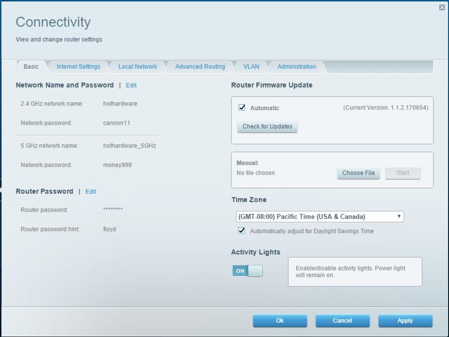The height and width of the screenshot is (337, 449).
Task: Select the password value cannon11
Action: (x=116, y=123)
